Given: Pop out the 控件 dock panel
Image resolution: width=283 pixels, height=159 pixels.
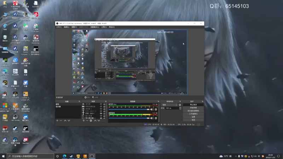Looking at the screenshot, I should (x=202, y=101).
